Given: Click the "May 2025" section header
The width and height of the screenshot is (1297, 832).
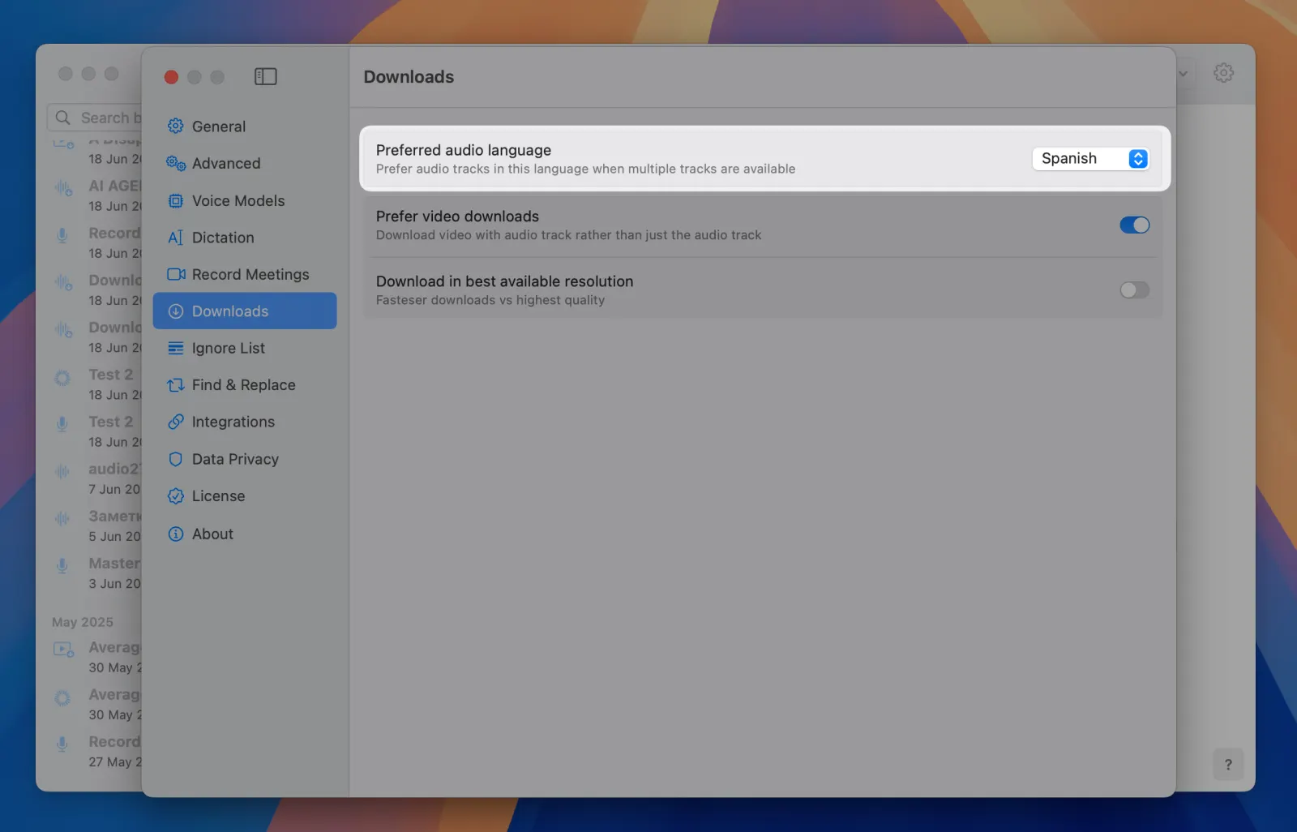Looking at the screenshot, I should 83,622.
